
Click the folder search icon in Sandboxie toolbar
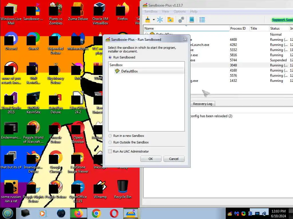tap(170, 20)
